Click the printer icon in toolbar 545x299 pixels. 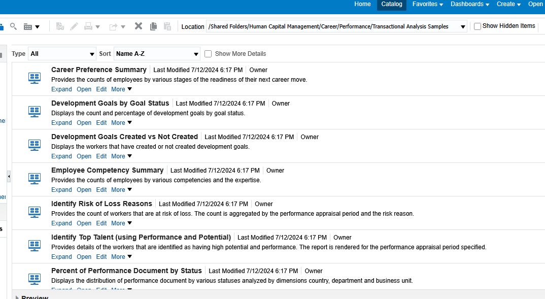[88, 26]
